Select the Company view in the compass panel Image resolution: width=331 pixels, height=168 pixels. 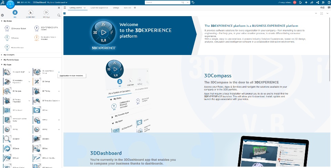click(31, 14)
